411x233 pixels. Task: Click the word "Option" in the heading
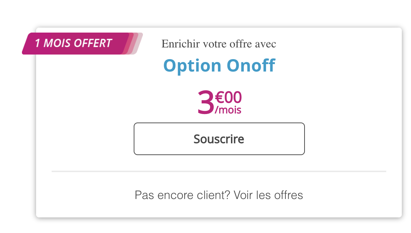(x=192, y=66)
